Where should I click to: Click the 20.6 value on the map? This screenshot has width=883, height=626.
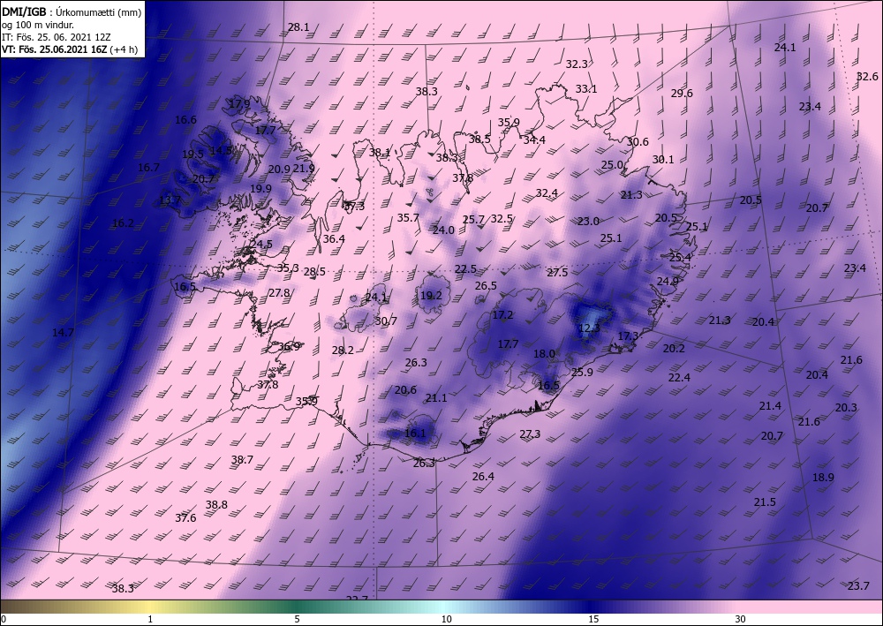click(405, 390)
